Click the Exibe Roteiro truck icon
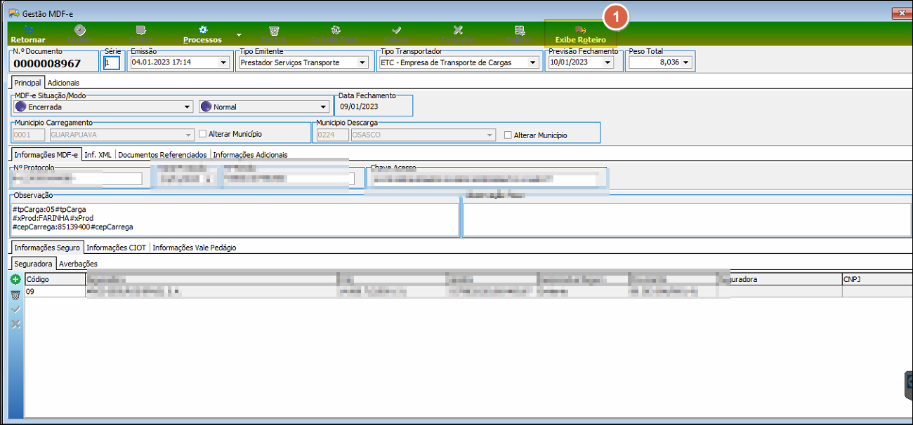Screen dimensions: 913x425 pyautogui.click(x=580, y=30)
